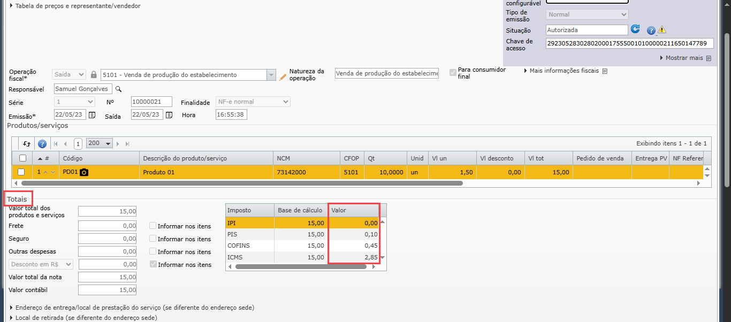Go to next page of products grid
731x322 pixels.
[x=118, y=144]
